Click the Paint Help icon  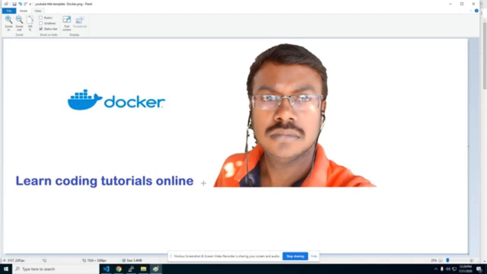[x=476, y=11]
